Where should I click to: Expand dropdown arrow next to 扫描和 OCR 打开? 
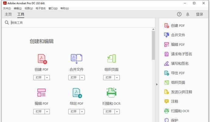pyautogui.click(x=117, y=112)
